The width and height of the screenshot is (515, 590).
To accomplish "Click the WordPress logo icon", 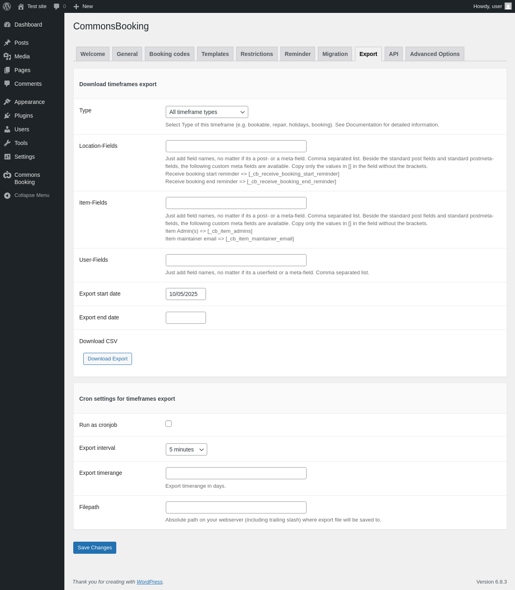I will pos(7,6).
